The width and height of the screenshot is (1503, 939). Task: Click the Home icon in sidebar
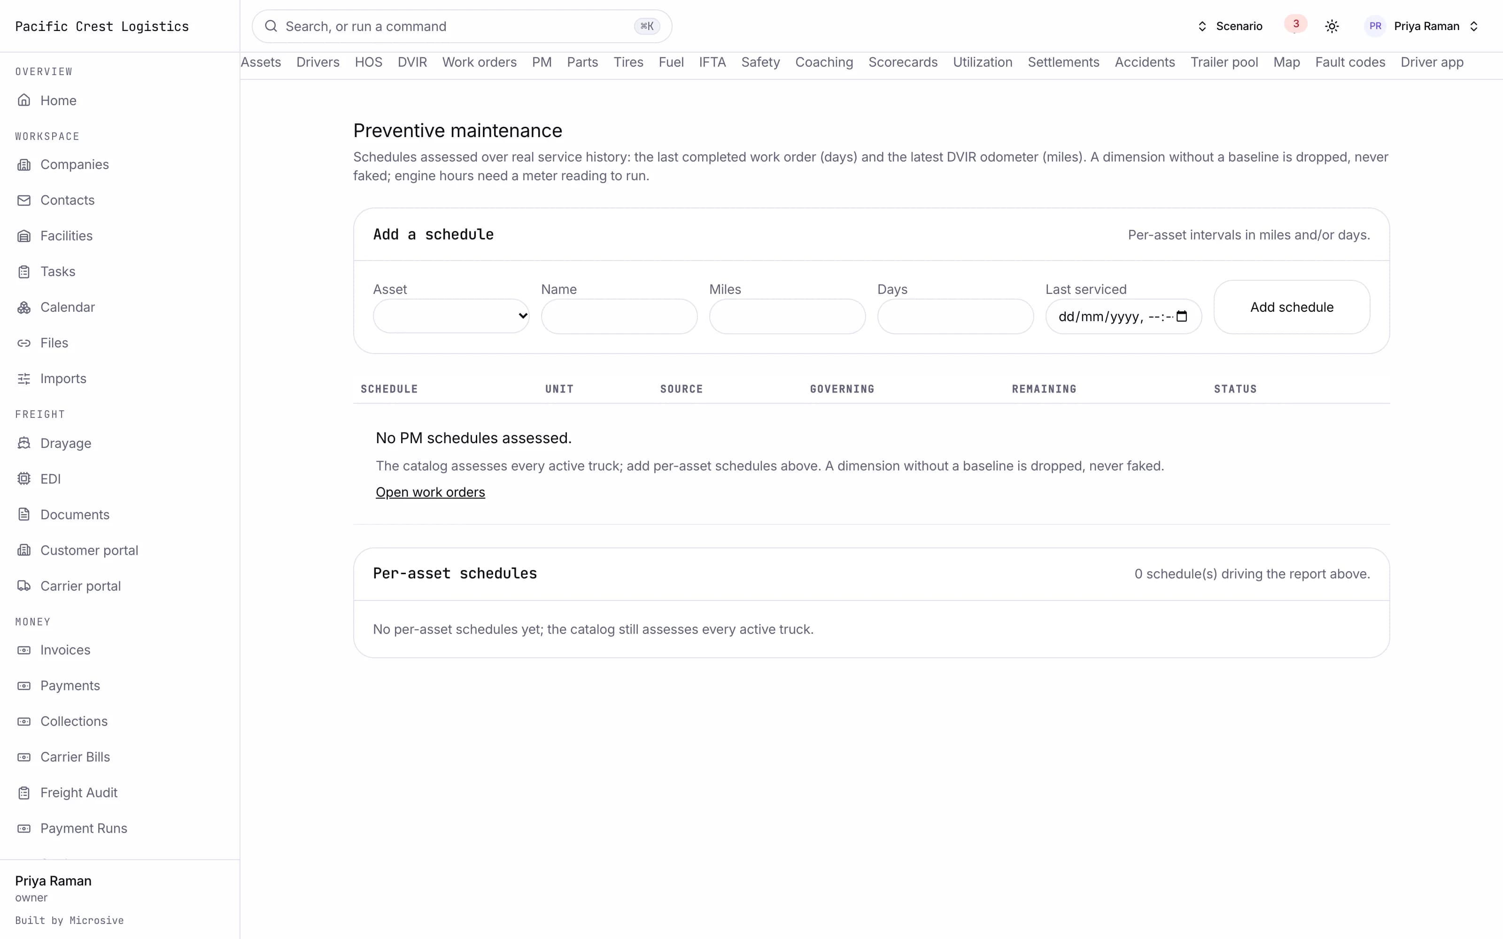(x=23, y=100)
